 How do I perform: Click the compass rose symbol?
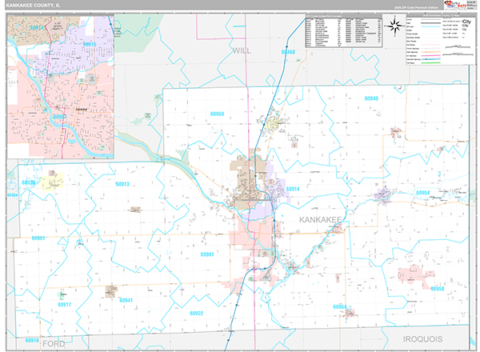pos(394,26)
